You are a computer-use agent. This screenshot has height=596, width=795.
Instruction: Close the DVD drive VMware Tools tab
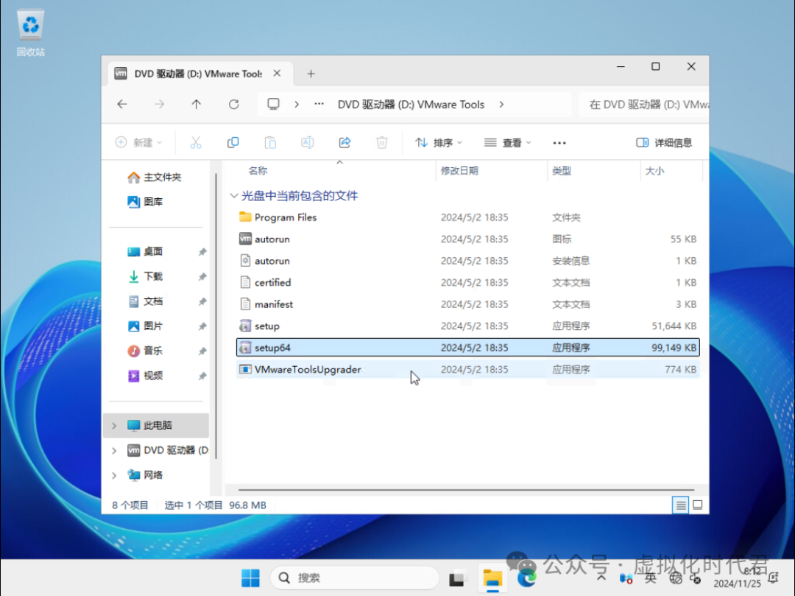(x=277, y=74)
